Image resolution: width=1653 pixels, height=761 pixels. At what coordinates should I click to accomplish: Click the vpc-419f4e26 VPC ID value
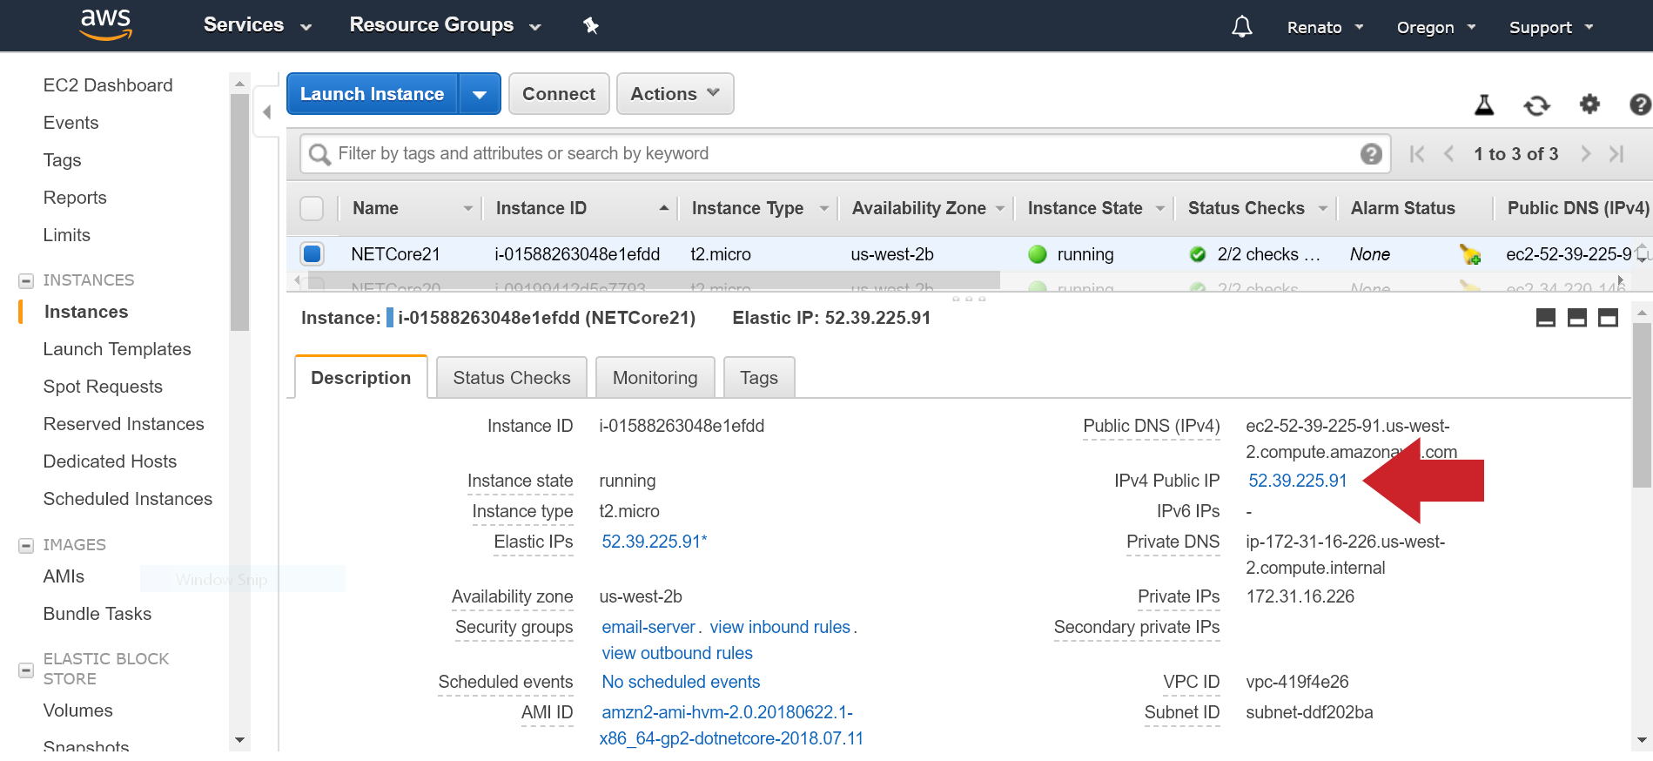coord(1297,682)
